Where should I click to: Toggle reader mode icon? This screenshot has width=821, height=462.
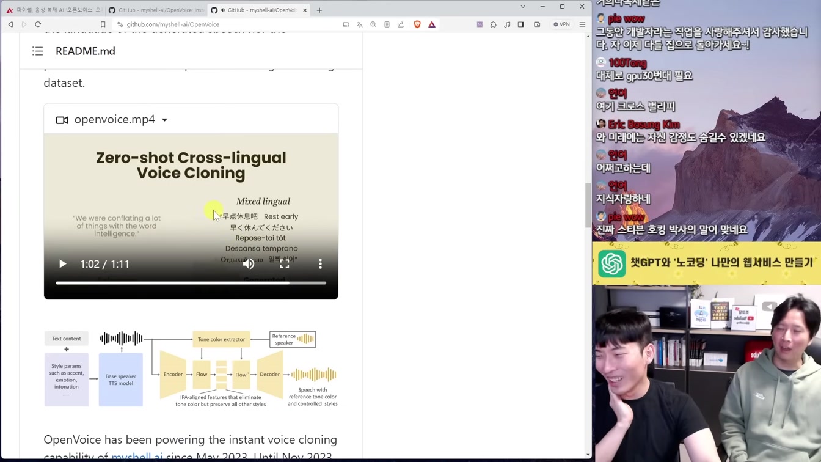click(x=387, y=24)
